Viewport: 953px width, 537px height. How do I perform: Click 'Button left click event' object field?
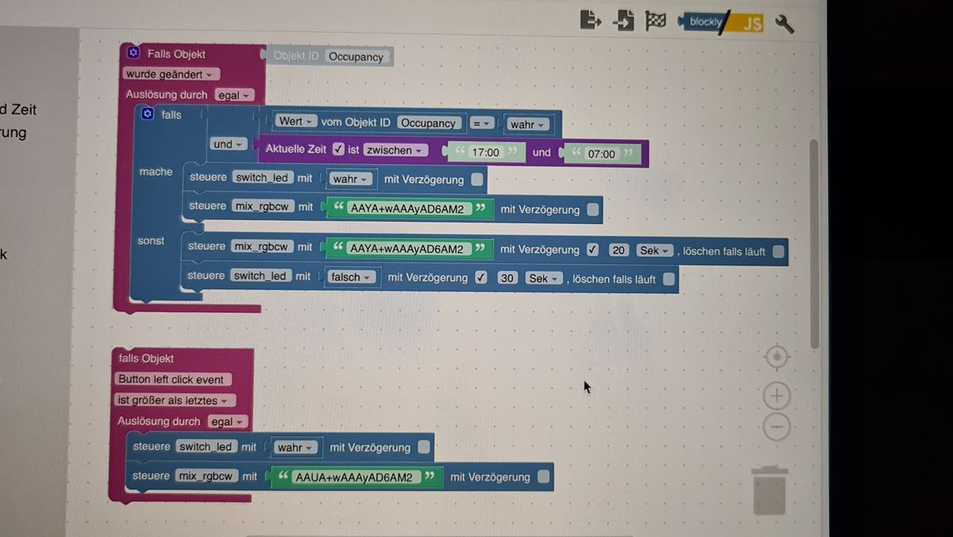click(172, 380)
